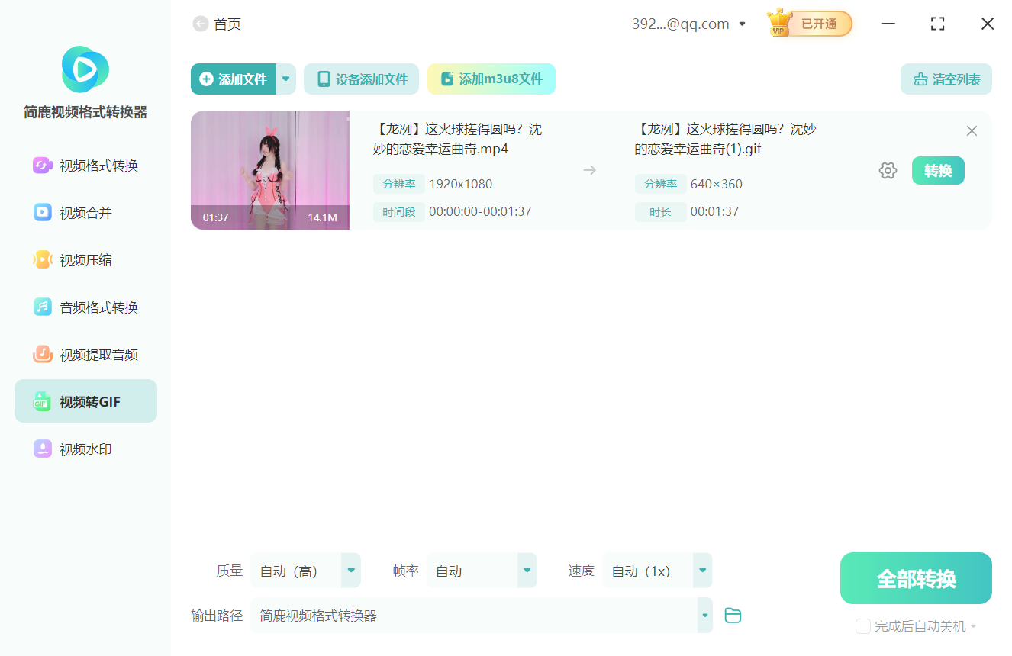This screenshot has height=656, width=1012.
Task: Open the 帧率 frame rate dropdown
Action: click(527, 571)
